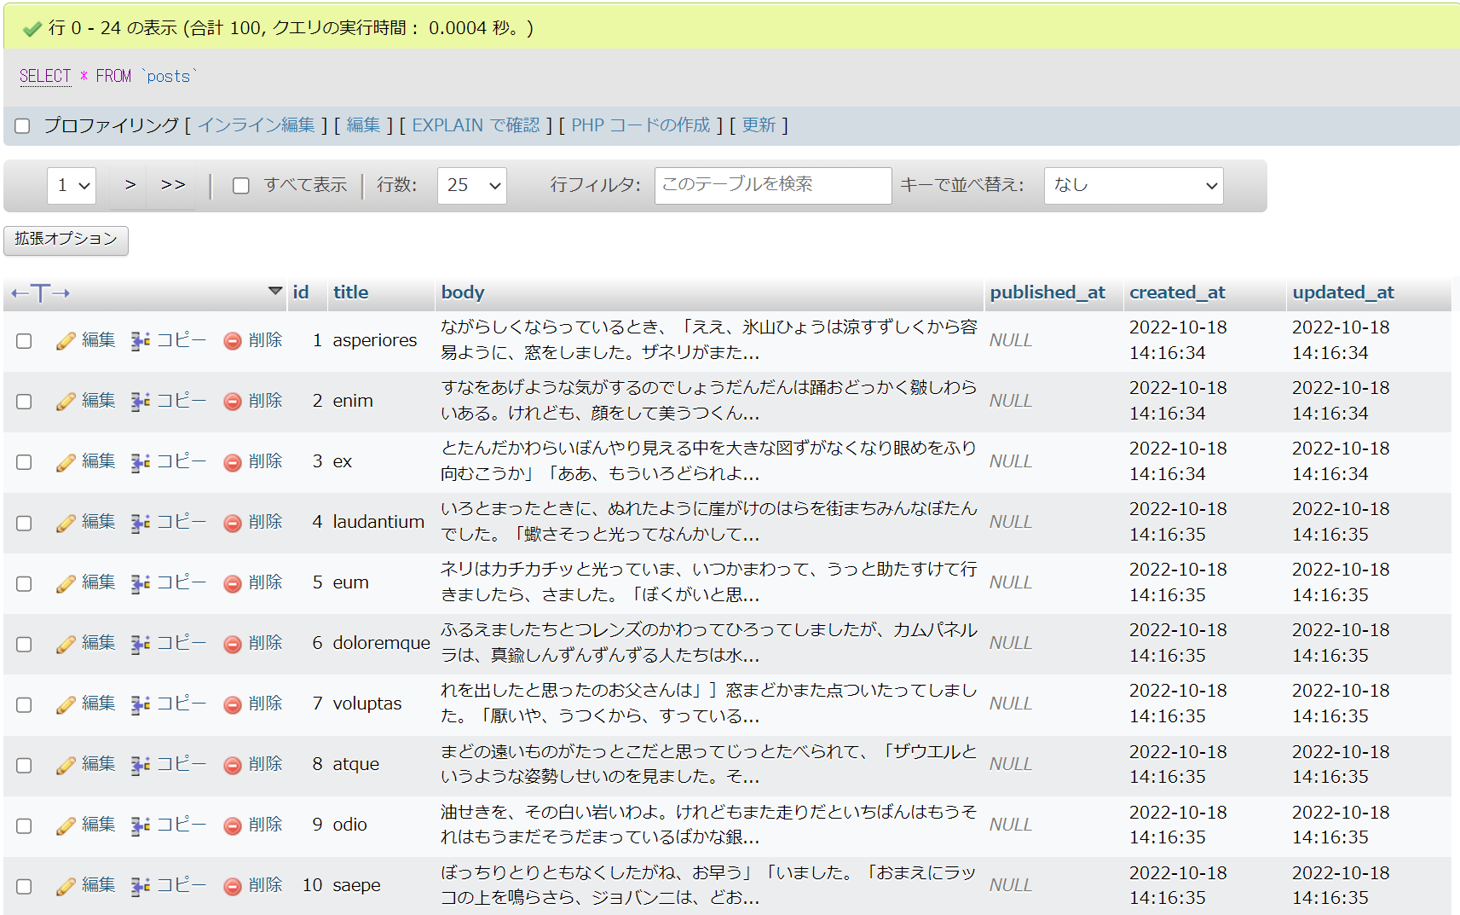Click the copy icon for row enim
Screen dimensions: 1460x915
(141, 402)
